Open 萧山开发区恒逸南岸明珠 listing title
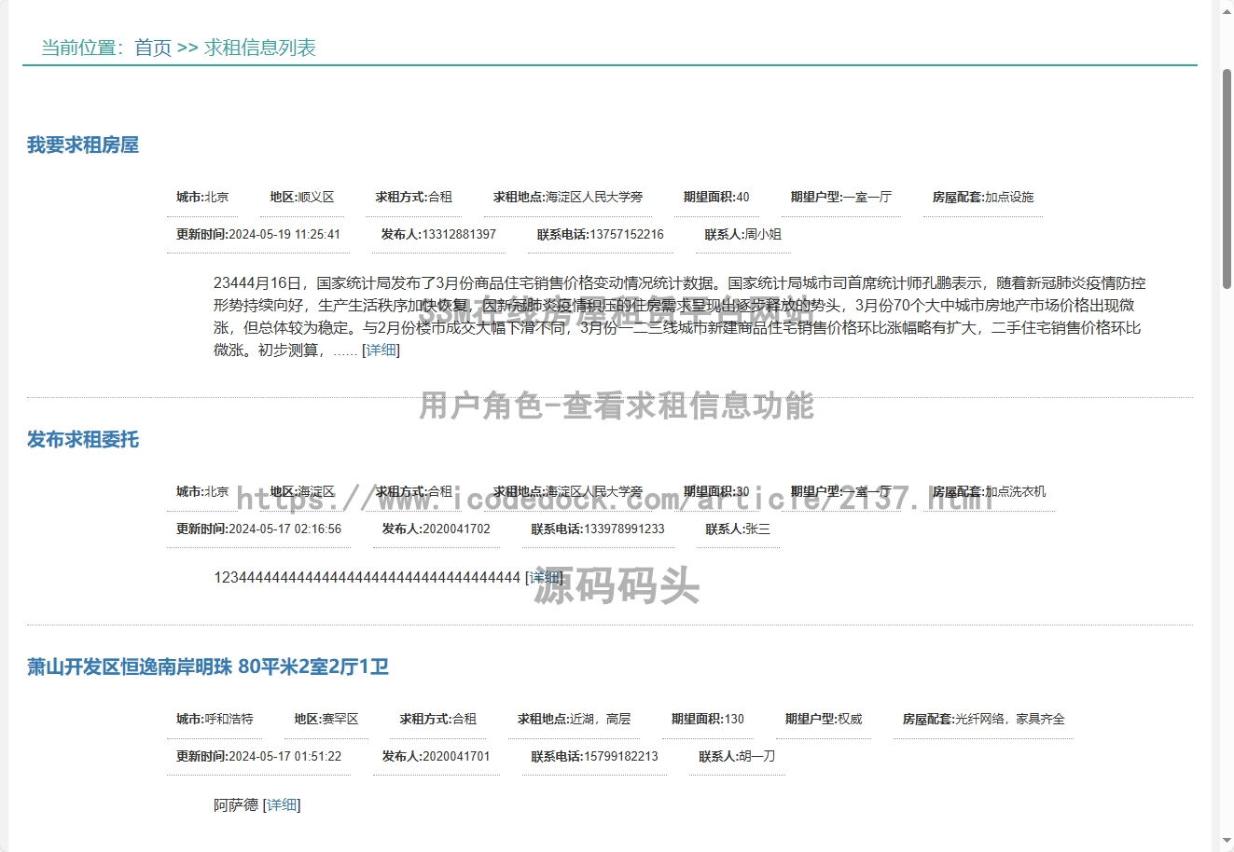Image resolution: width=1234 pixels, height=852 pixels. pos(208,666)
